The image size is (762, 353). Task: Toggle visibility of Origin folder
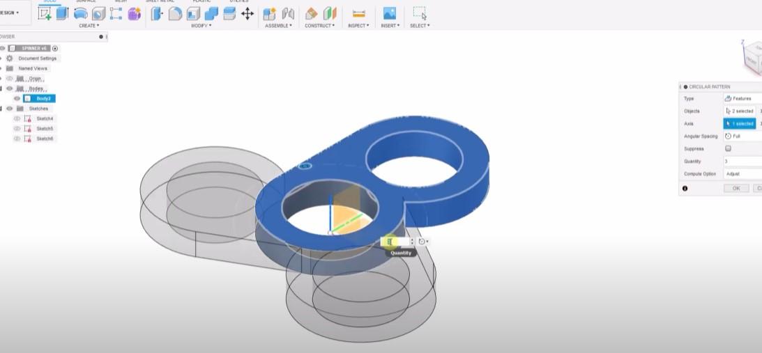10,78
